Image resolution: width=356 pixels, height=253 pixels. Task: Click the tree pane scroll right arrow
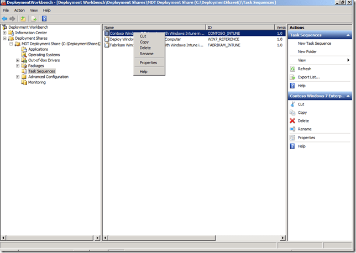(97, 238)
